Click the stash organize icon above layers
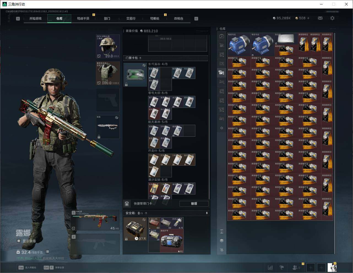The height and width of the screenshot is (273, 353). click(222, 231)
